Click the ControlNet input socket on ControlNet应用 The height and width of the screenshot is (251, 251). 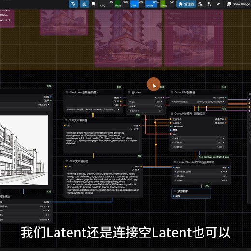point(171,126)
